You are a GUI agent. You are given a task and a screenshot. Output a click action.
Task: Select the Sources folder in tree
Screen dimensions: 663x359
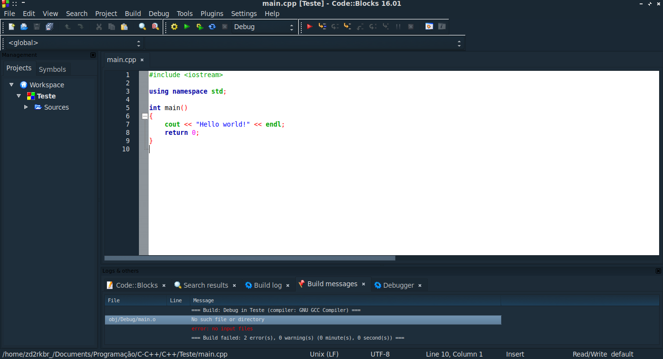pos(56,107)
